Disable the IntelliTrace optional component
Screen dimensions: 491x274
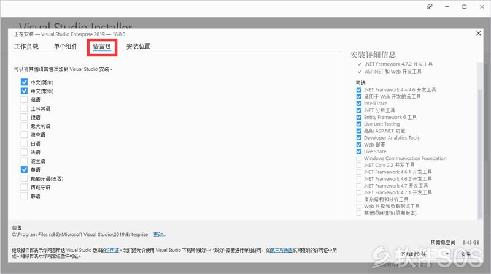[x=359, y=104]
